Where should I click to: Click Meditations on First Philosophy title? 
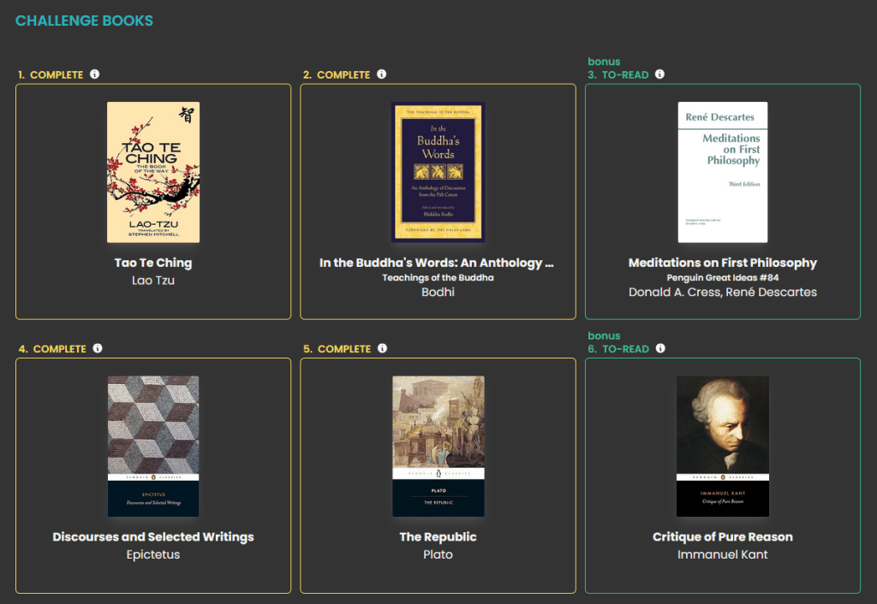[x=723, y=263]
